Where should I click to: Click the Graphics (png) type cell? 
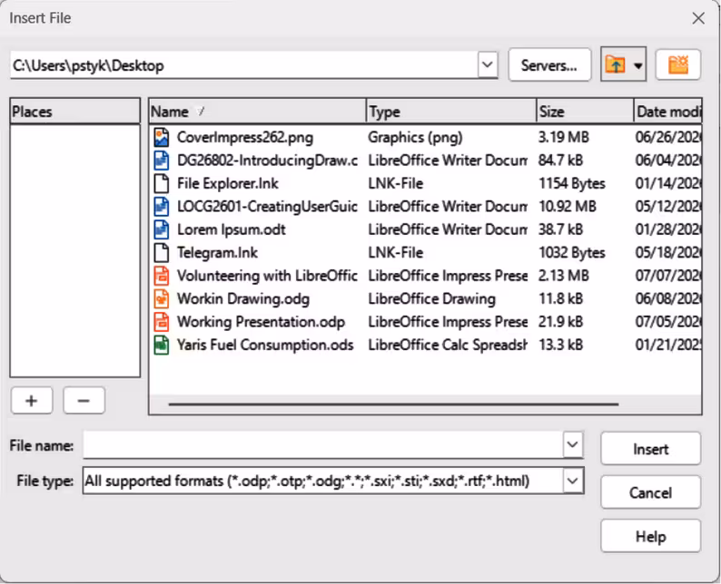tap(415, 137)
